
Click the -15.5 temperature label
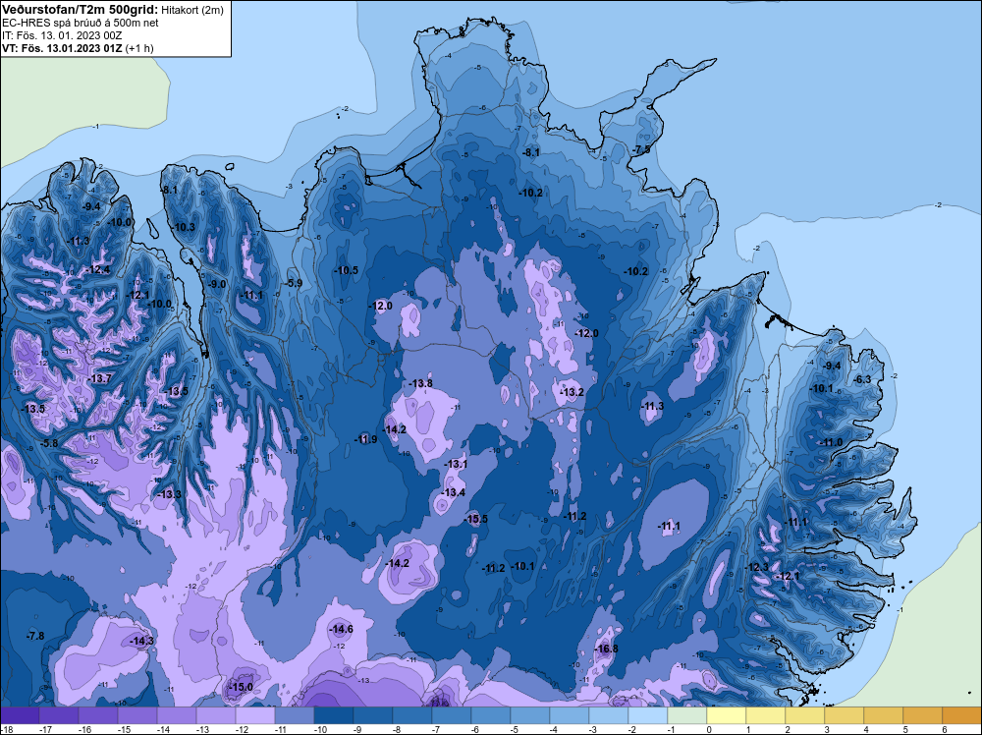tap(476, 519)
